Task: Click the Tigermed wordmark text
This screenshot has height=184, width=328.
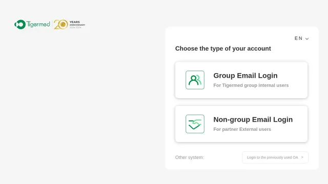Action: (38, 25)
